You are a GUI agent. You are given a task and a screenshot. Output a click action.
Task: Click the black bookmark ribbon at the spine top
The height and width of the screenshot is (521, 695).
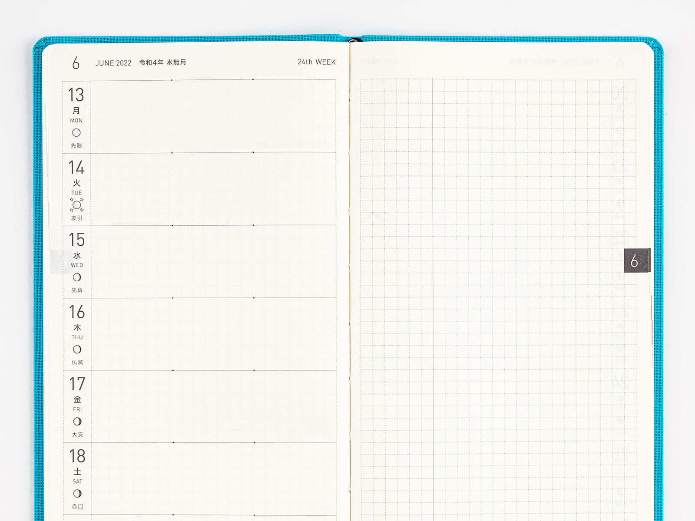coord(355,40)
